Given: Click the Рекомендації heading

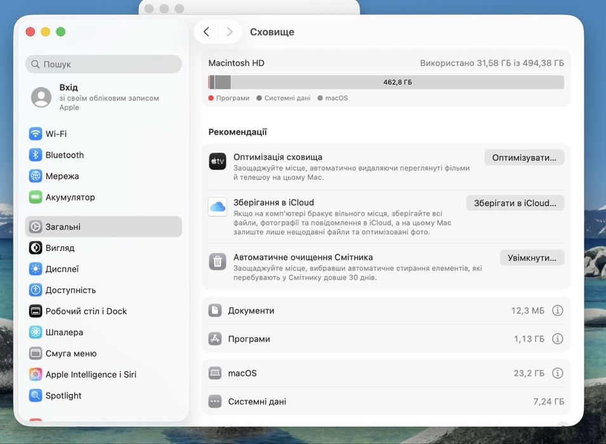Looking at the screenshot, I should 238,132.
